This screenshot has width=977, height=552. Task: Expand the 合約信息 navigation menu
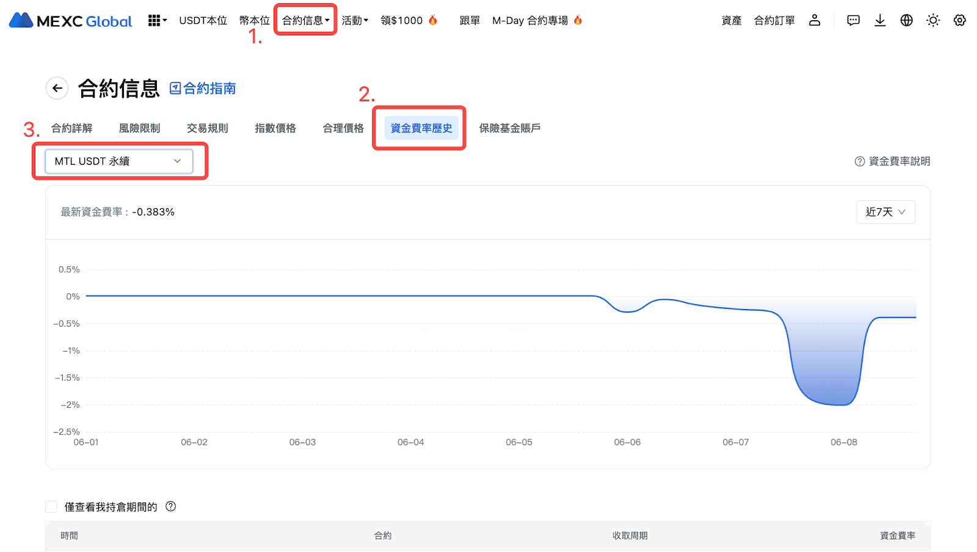[x=305, y=20]
